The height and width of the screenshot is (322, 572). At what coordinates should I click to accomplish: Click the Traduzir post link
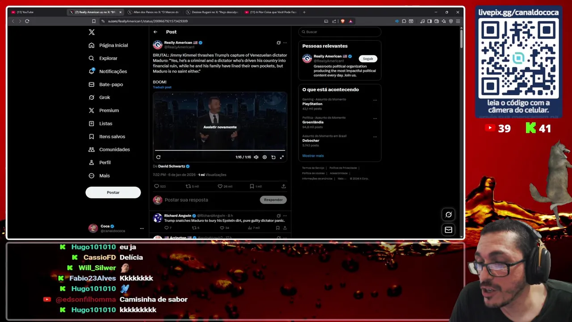pyautogui.click(x=162, y=87)
